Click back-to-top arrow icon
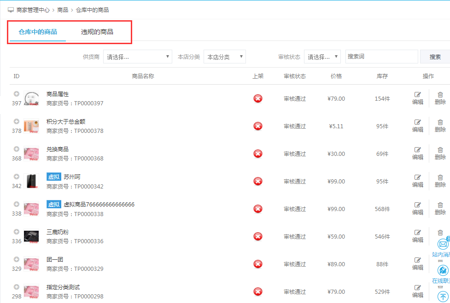Viewport: 450px width, 303px height. tap(443, 296)
